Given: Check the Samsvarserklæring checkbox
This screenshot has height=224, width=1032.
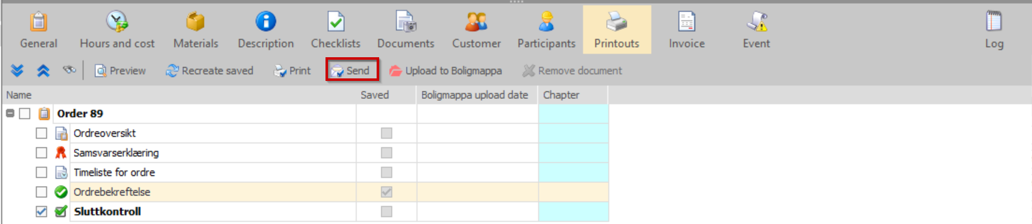Looking at the screenshot, I should coord(41,152).
